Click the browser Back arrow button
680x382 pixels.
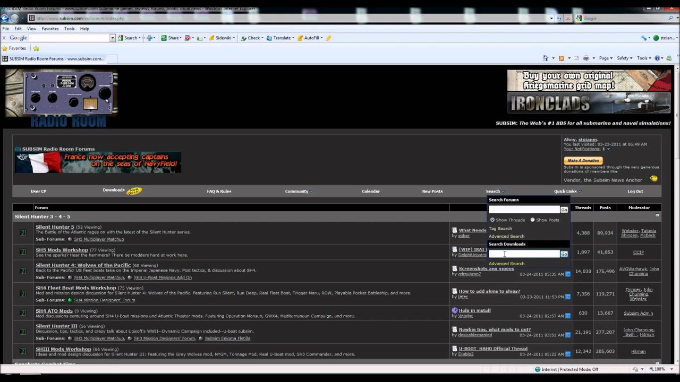5,18
